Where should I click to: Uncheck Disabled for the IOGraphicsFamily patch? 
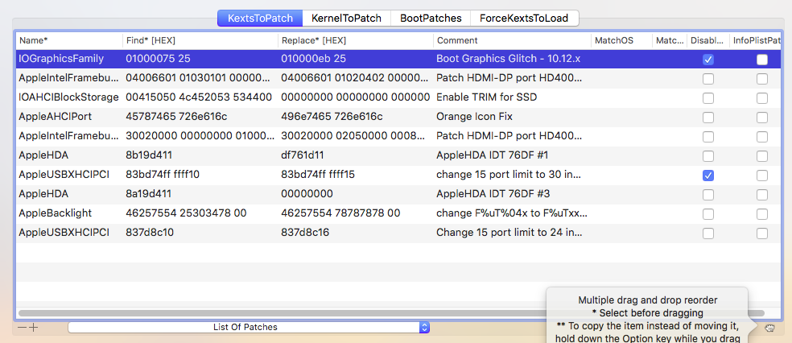[708, 60]
